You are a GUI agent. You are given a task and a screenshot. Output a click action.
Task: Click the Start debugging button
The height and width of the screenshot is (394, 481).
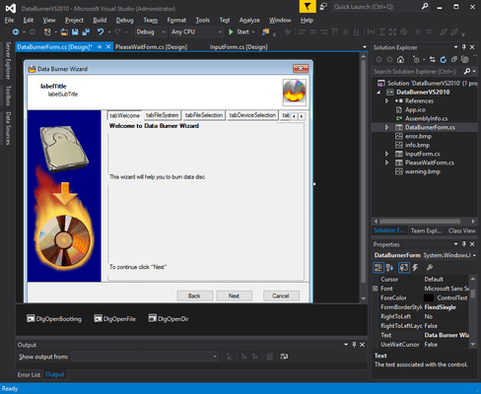coord(240,32)
